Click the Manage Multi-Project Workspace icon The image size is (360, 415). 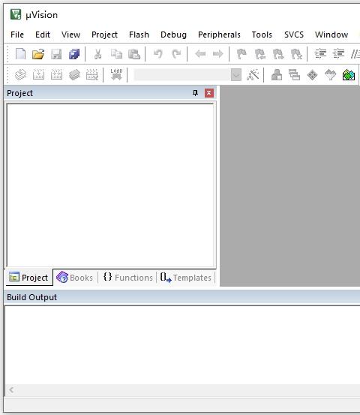tap(294, 75)
